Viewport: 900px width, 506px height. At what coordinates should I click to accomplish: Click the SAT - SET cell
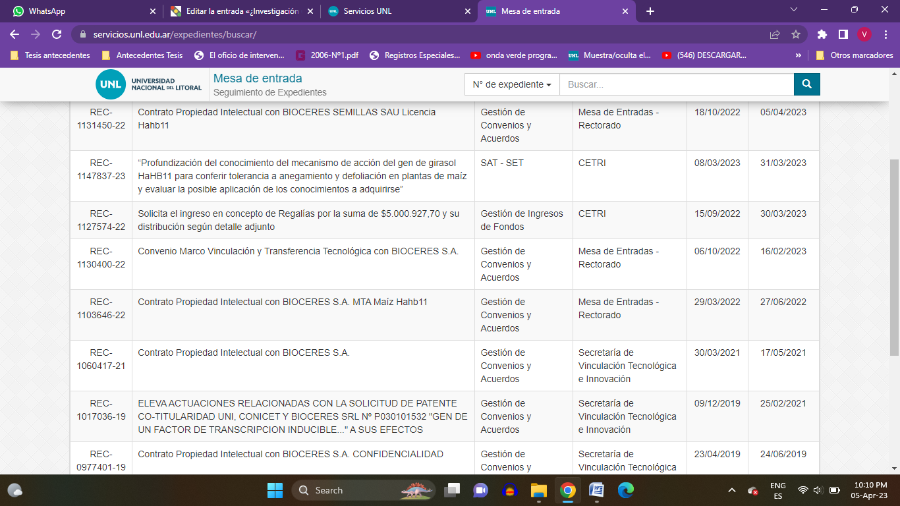[x=524, y=176]
